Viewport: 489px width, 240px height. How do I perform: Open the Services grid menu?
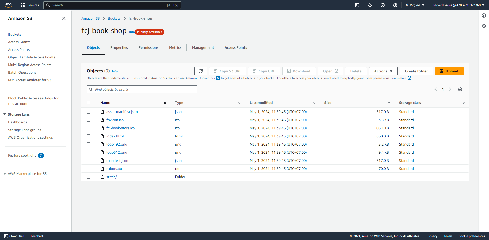pos(30,5)
